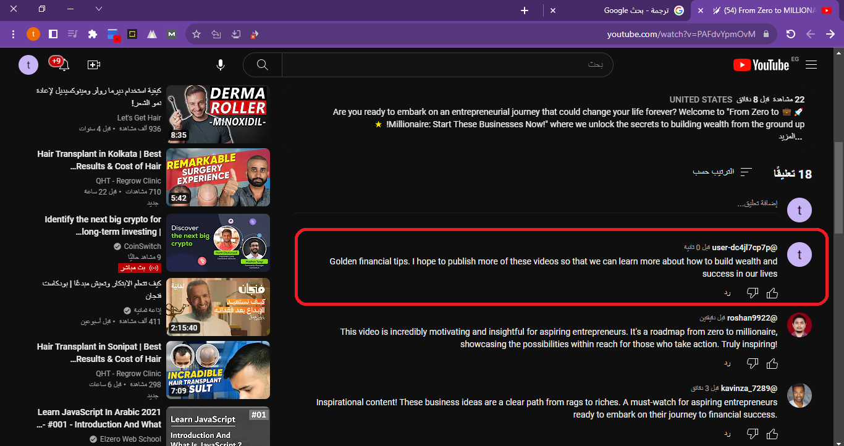Click the YouTube logo to go home
Image resolution: width=844 pixels, height=446 pixels.
(761, 65)
